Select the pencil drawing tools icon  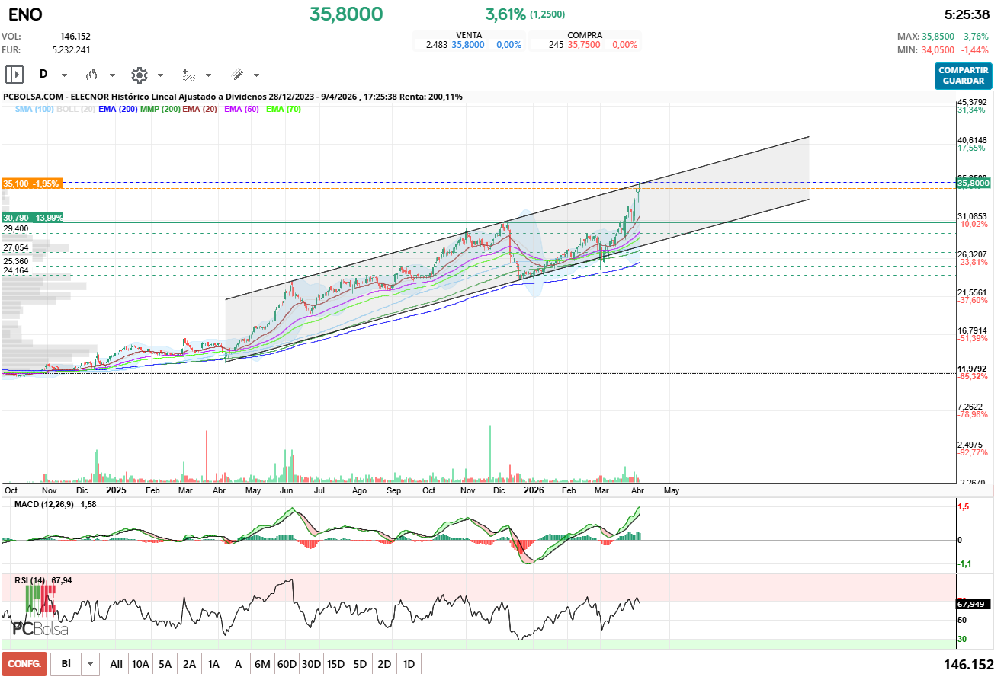click(237, 75)
